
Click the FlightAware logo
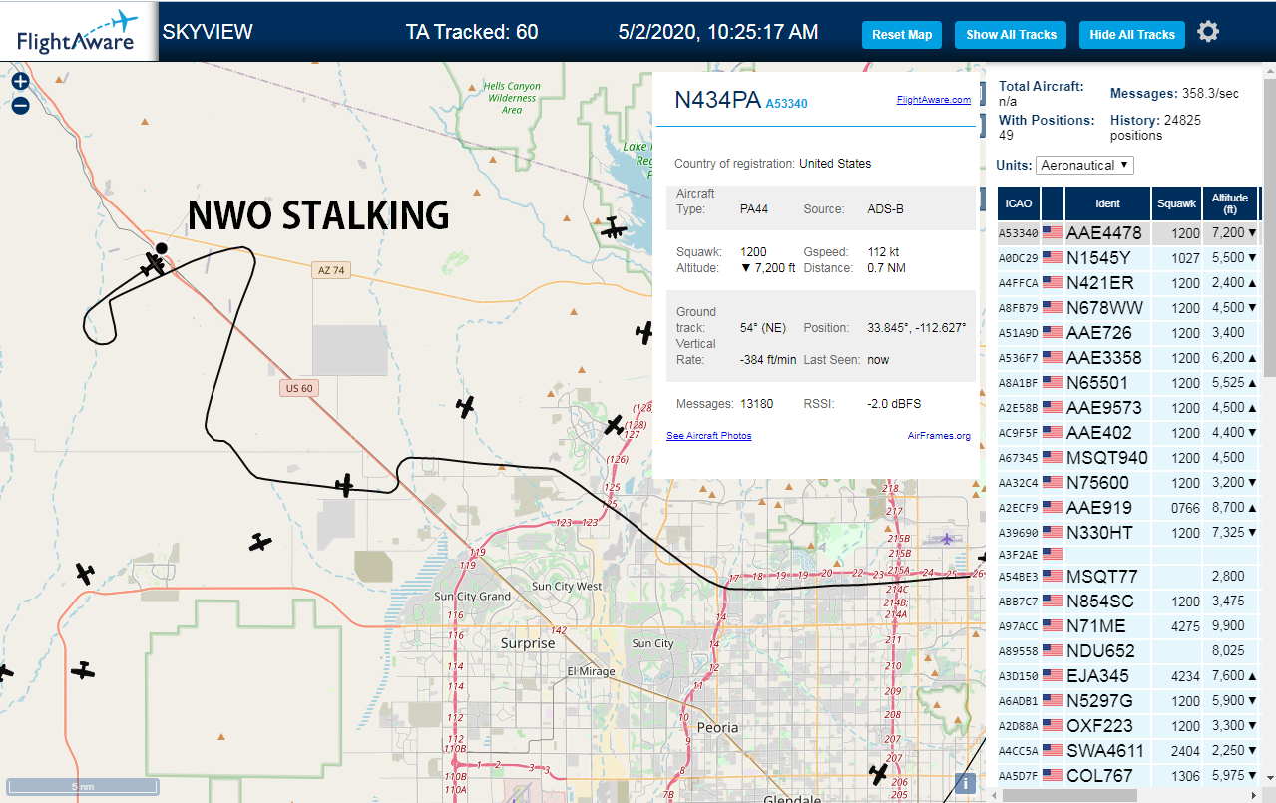point(78,31)
